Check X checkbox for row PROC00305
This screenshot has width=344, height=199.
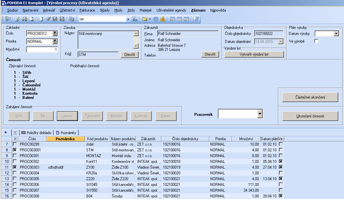(x=15, y=179)
